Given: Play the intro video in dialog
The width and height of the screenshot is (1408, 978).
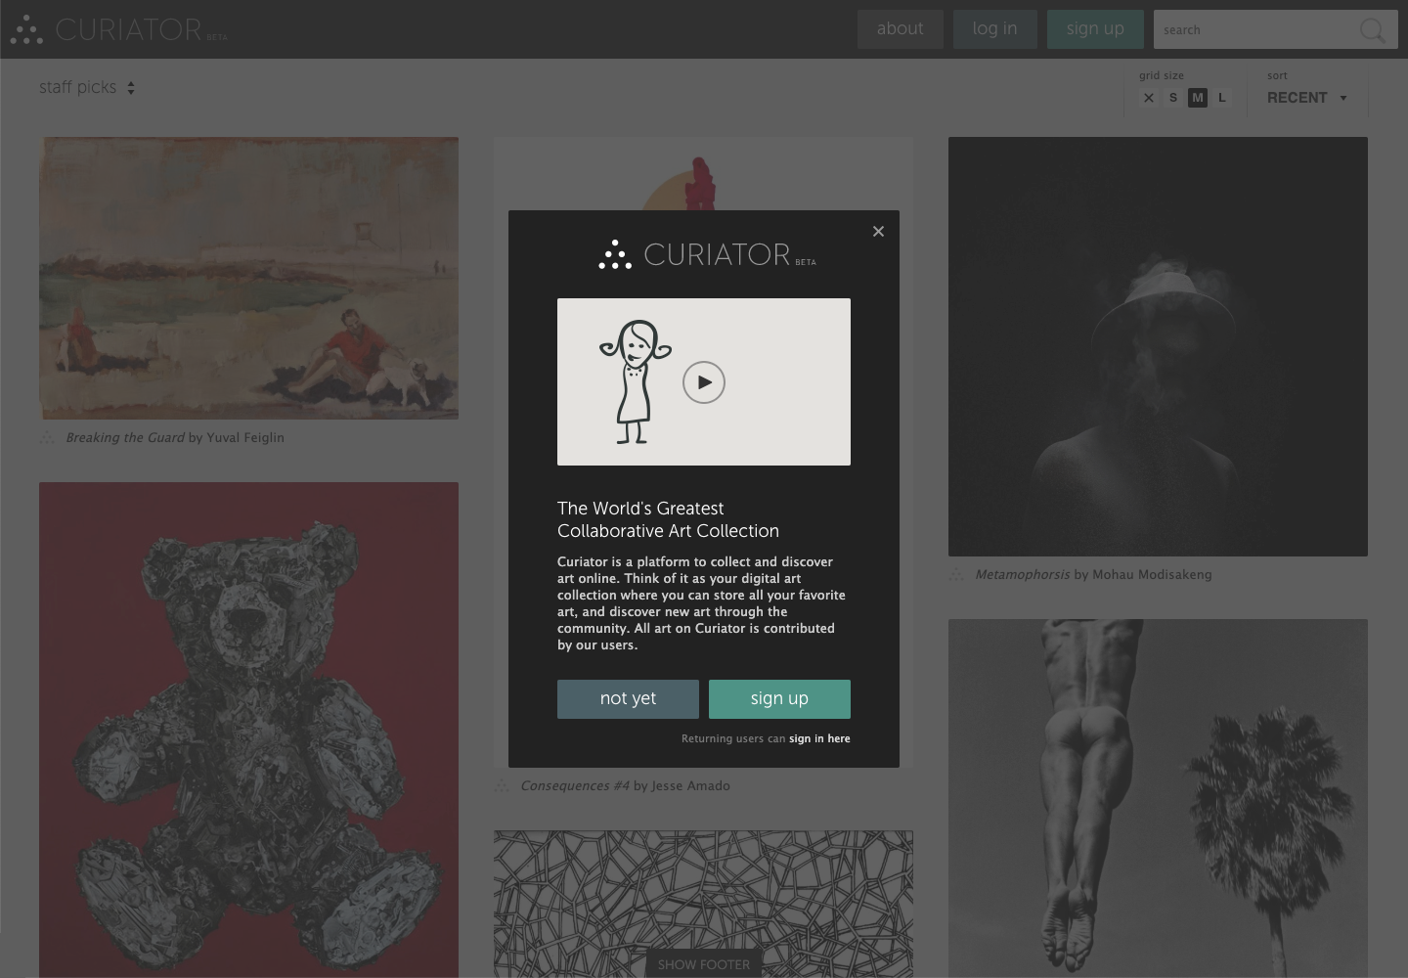Looking at the screenshot, I should tap(704, 382).
